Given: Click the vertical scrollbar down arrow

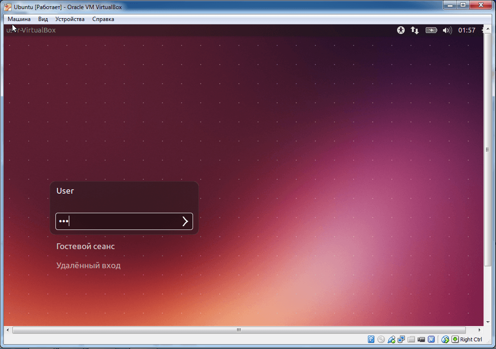Looking at the screenshot, I should (487, 322).
